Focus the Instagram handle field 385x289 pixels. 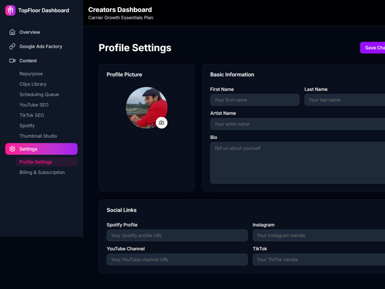(319, 236)
